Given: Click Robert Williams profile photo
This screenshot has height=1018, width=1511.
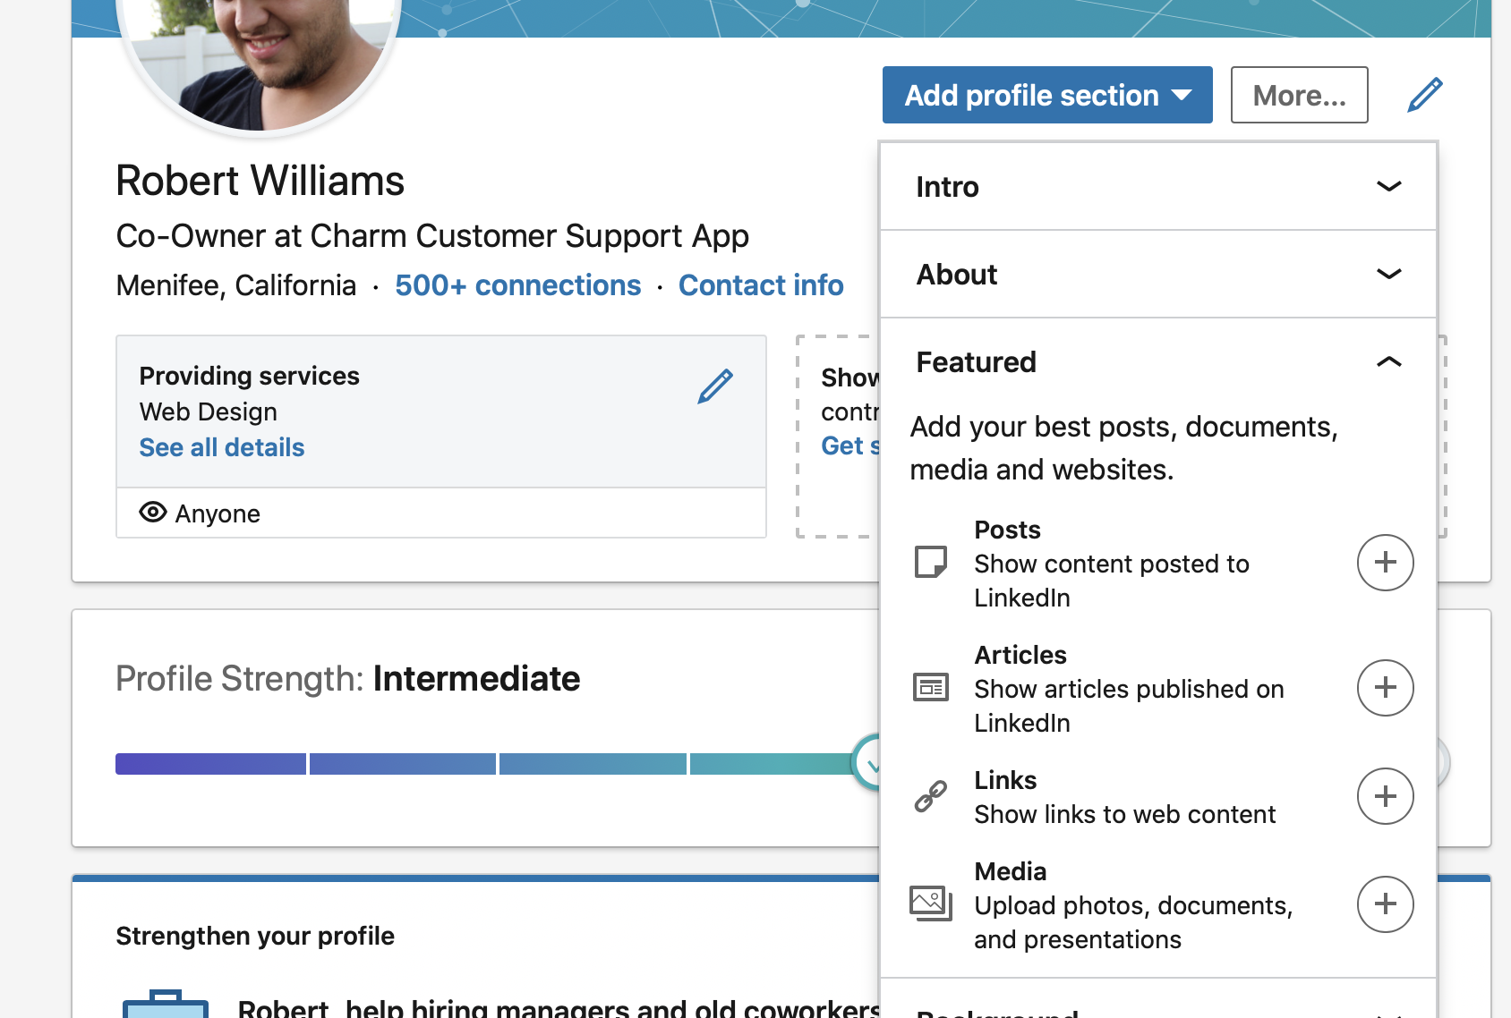Looking at the screenshot, I should click(x=258, y=54).
